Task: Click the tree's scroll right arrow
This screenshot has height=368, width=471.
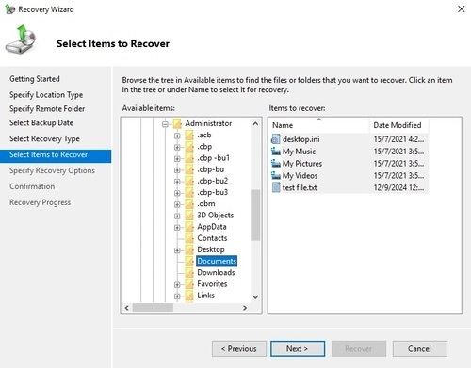Action: click(245, 308)
